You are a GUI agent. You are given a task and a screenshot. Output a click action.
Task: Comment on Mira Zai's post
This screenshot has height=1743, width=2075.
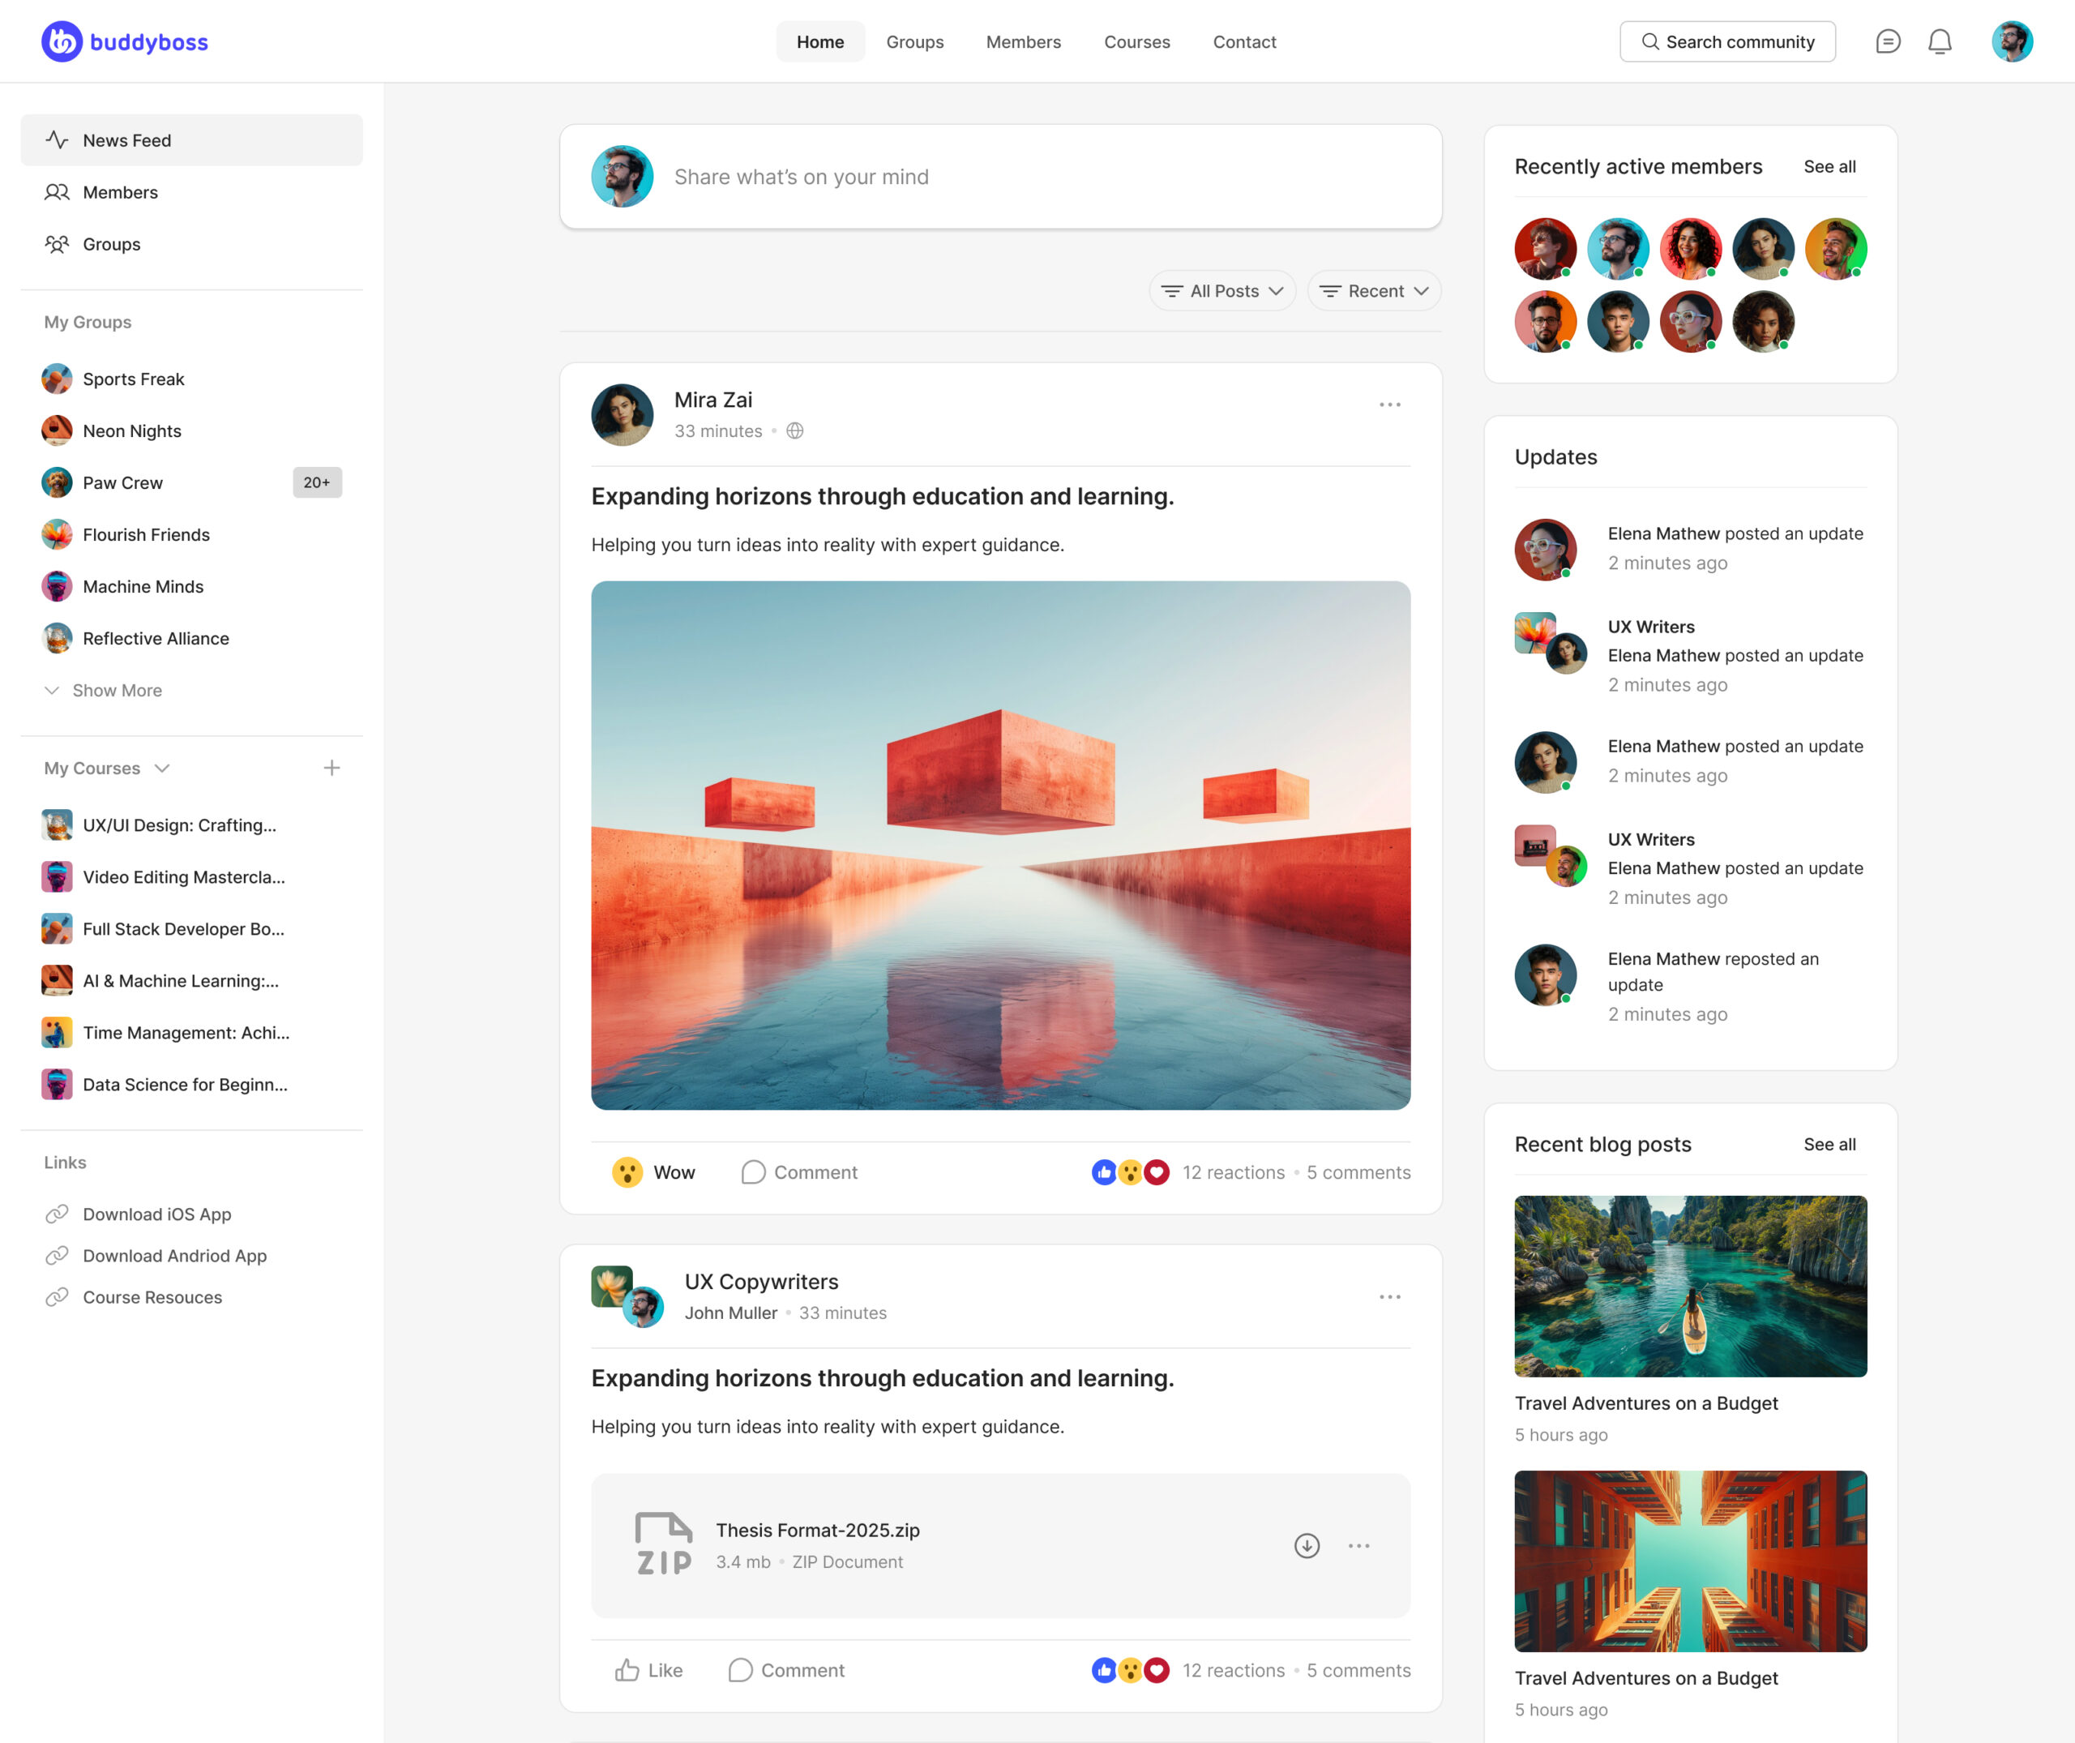799,1172
